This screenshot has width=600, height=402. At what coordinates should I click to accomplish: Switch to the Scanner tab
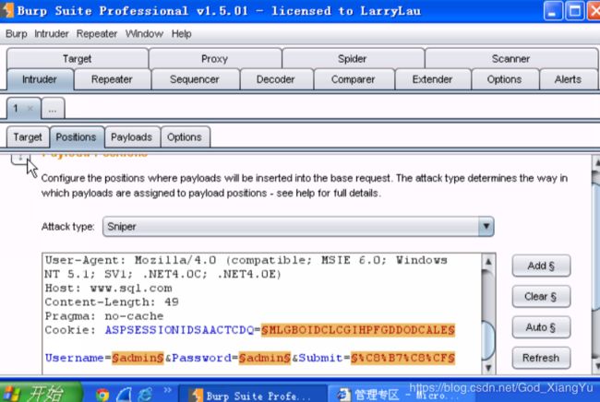tap(510, 59)
